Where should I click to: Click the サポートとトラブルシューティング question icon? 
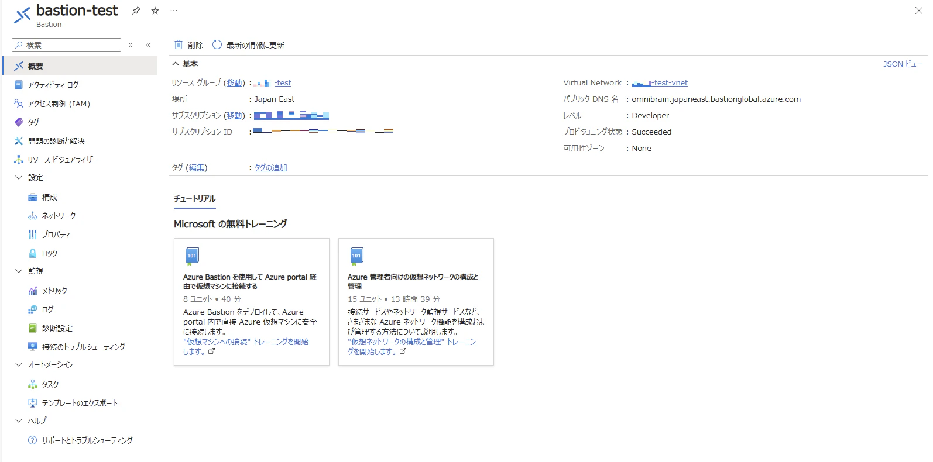coord(33,440)
